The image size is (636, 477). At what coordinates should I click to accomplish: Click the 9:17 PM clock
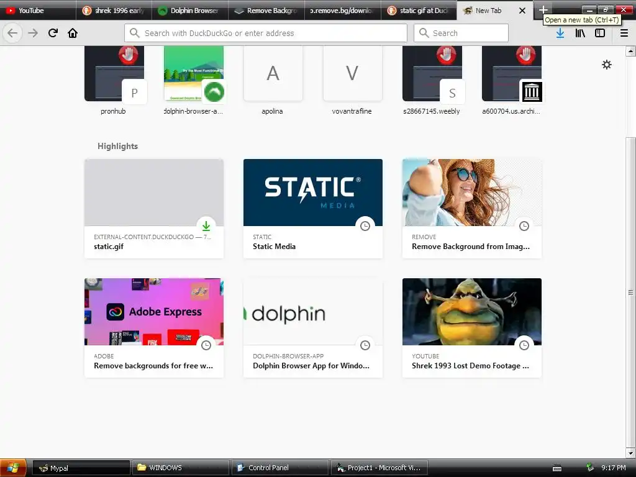613,468
